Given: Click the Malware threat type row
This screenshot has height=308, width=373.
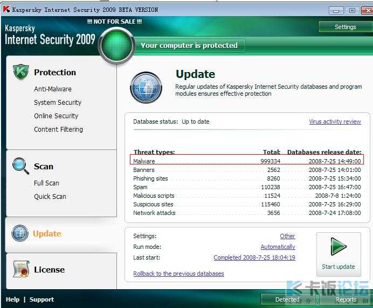Looking at the screenshot, I should (247, 161).
